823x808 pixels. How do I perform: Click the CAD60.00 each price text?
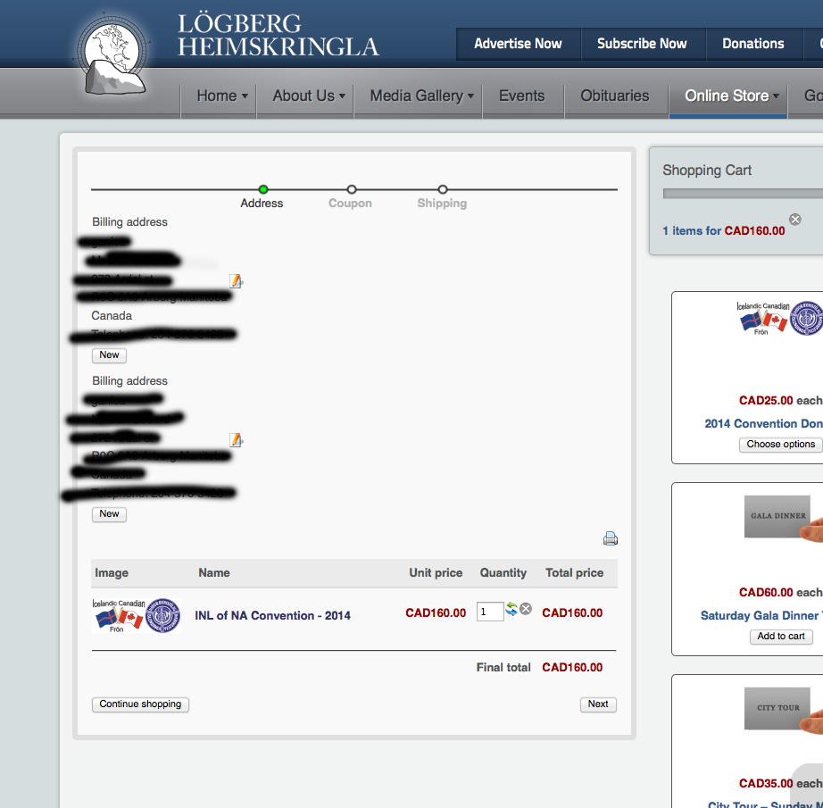(780, 592)
